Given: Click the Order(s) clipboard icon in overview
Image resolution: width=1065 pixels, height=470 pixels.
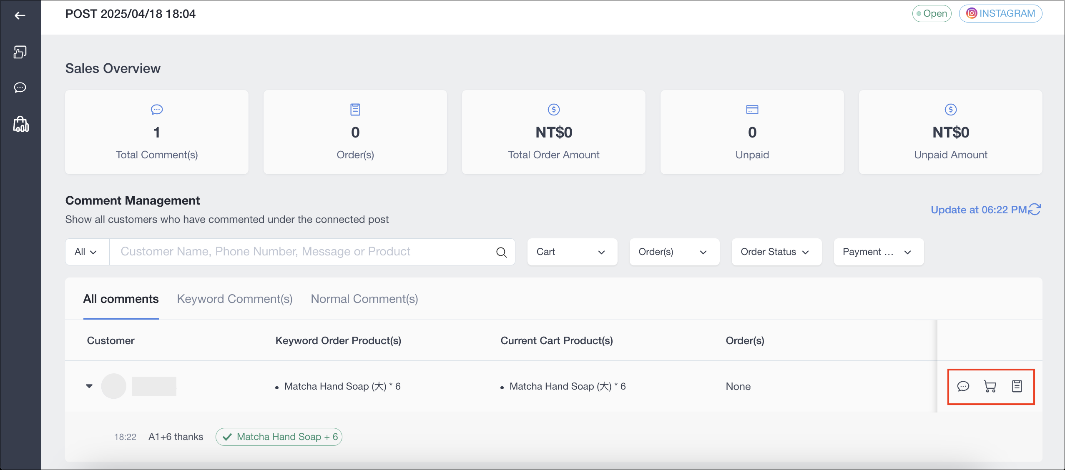Looking at the screenshot, I should tap(355, 110).
